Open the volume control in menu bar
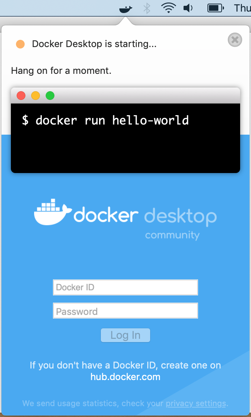This screenshot has height=417, width=251. click(188, 8)
